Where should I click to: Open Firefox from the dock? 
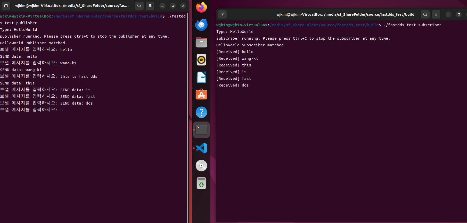point(201,7)
